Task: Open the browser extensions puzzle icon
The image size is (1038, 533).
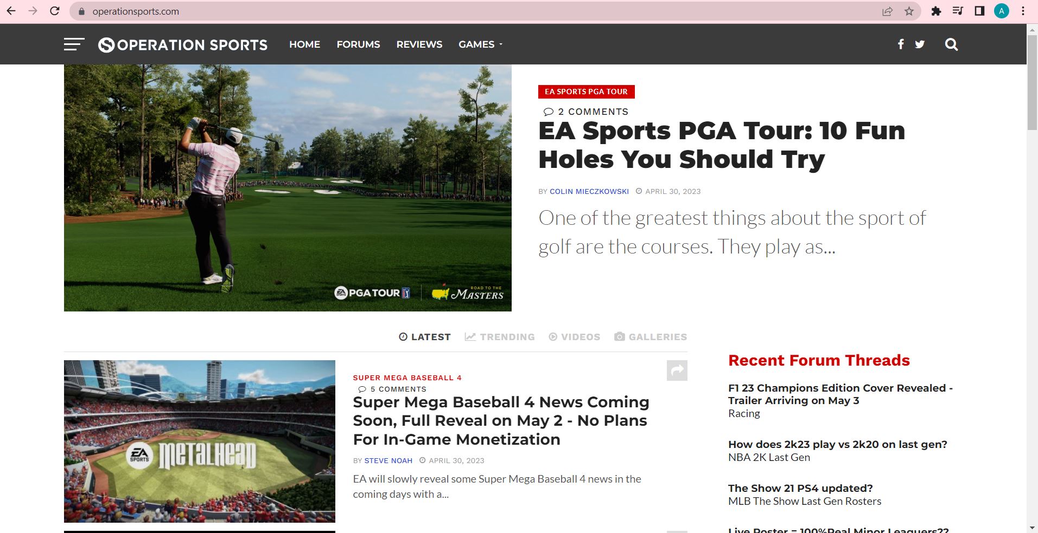Action: [936, 11]
